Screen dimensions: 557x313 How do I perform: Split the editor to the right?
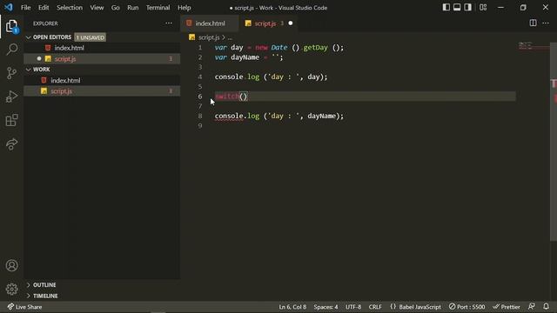pyautogui.click(x=533, y=23)
